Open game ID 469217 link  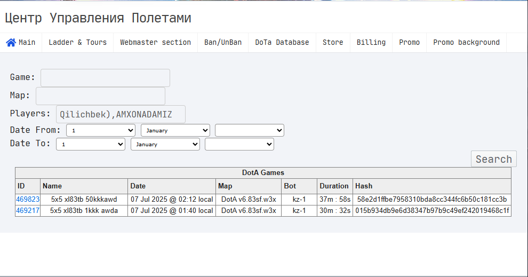[x=28, y=211]
